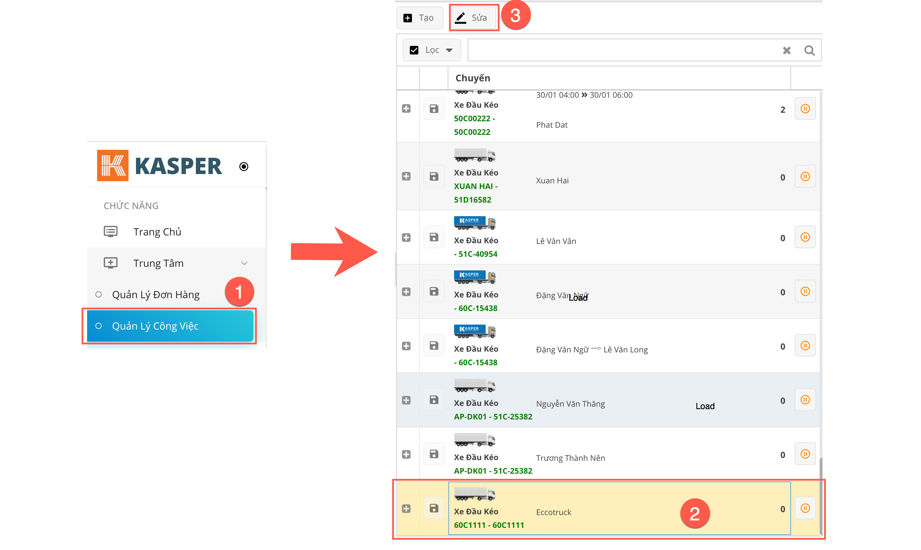Expand the Eccotruck trip row

coord(406,509)
